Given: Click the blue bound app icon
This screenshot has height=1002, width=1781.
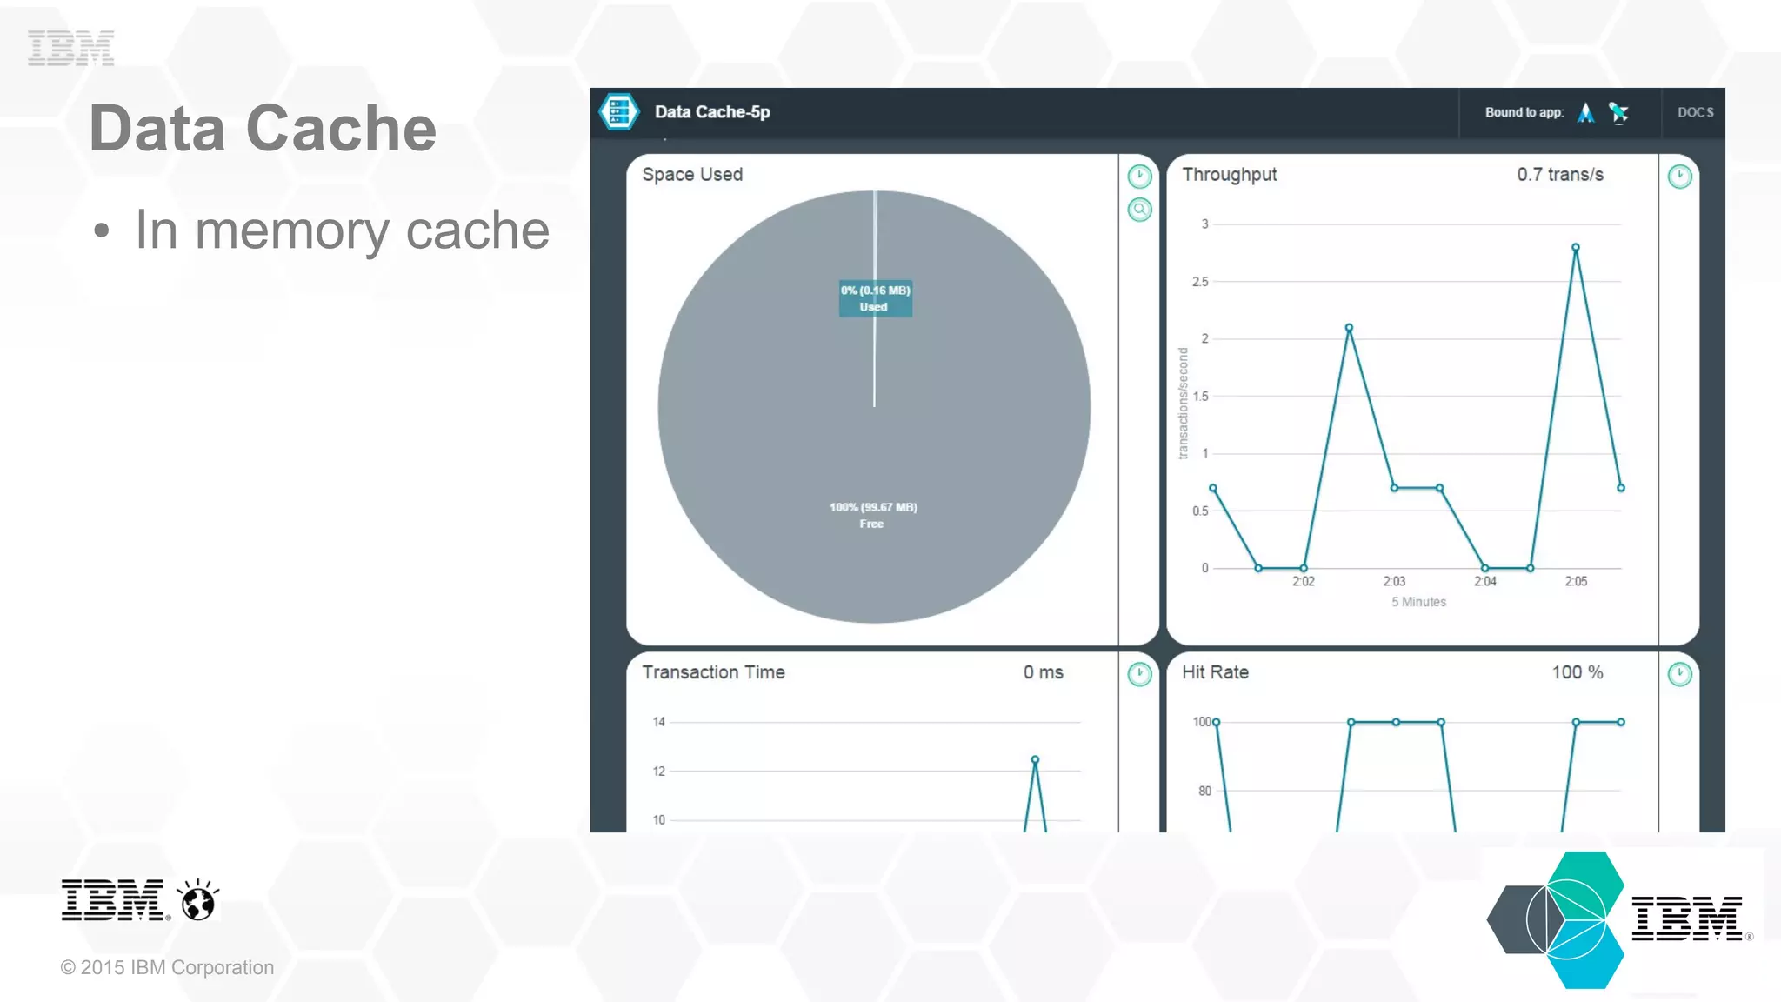Looking at the screenshot, I should (1586, 113).
